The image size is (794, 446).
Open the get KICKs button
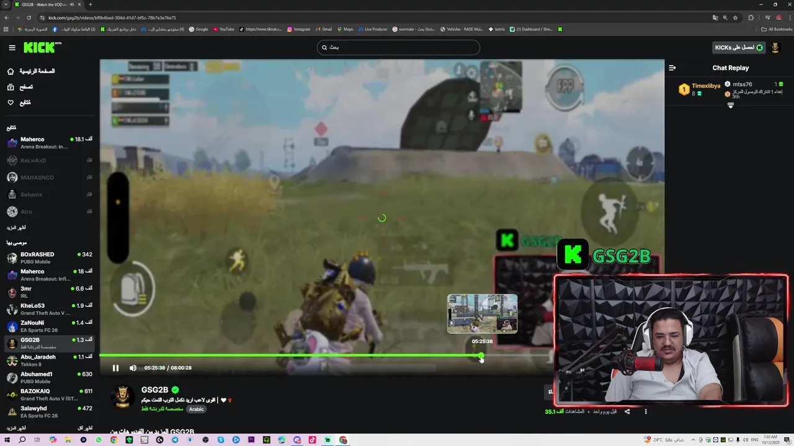click(738, 48)
